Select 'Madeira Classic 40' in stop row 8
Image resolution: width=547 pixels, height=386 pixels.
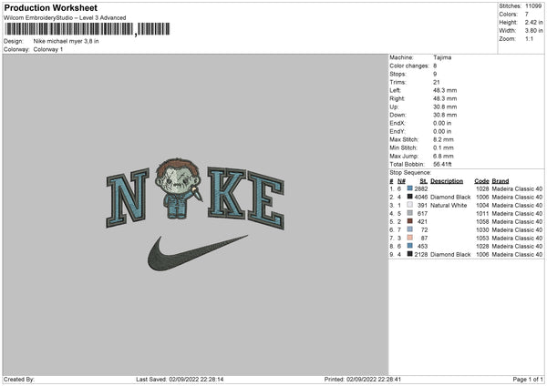pyautogui.click(x=517, y=247)
